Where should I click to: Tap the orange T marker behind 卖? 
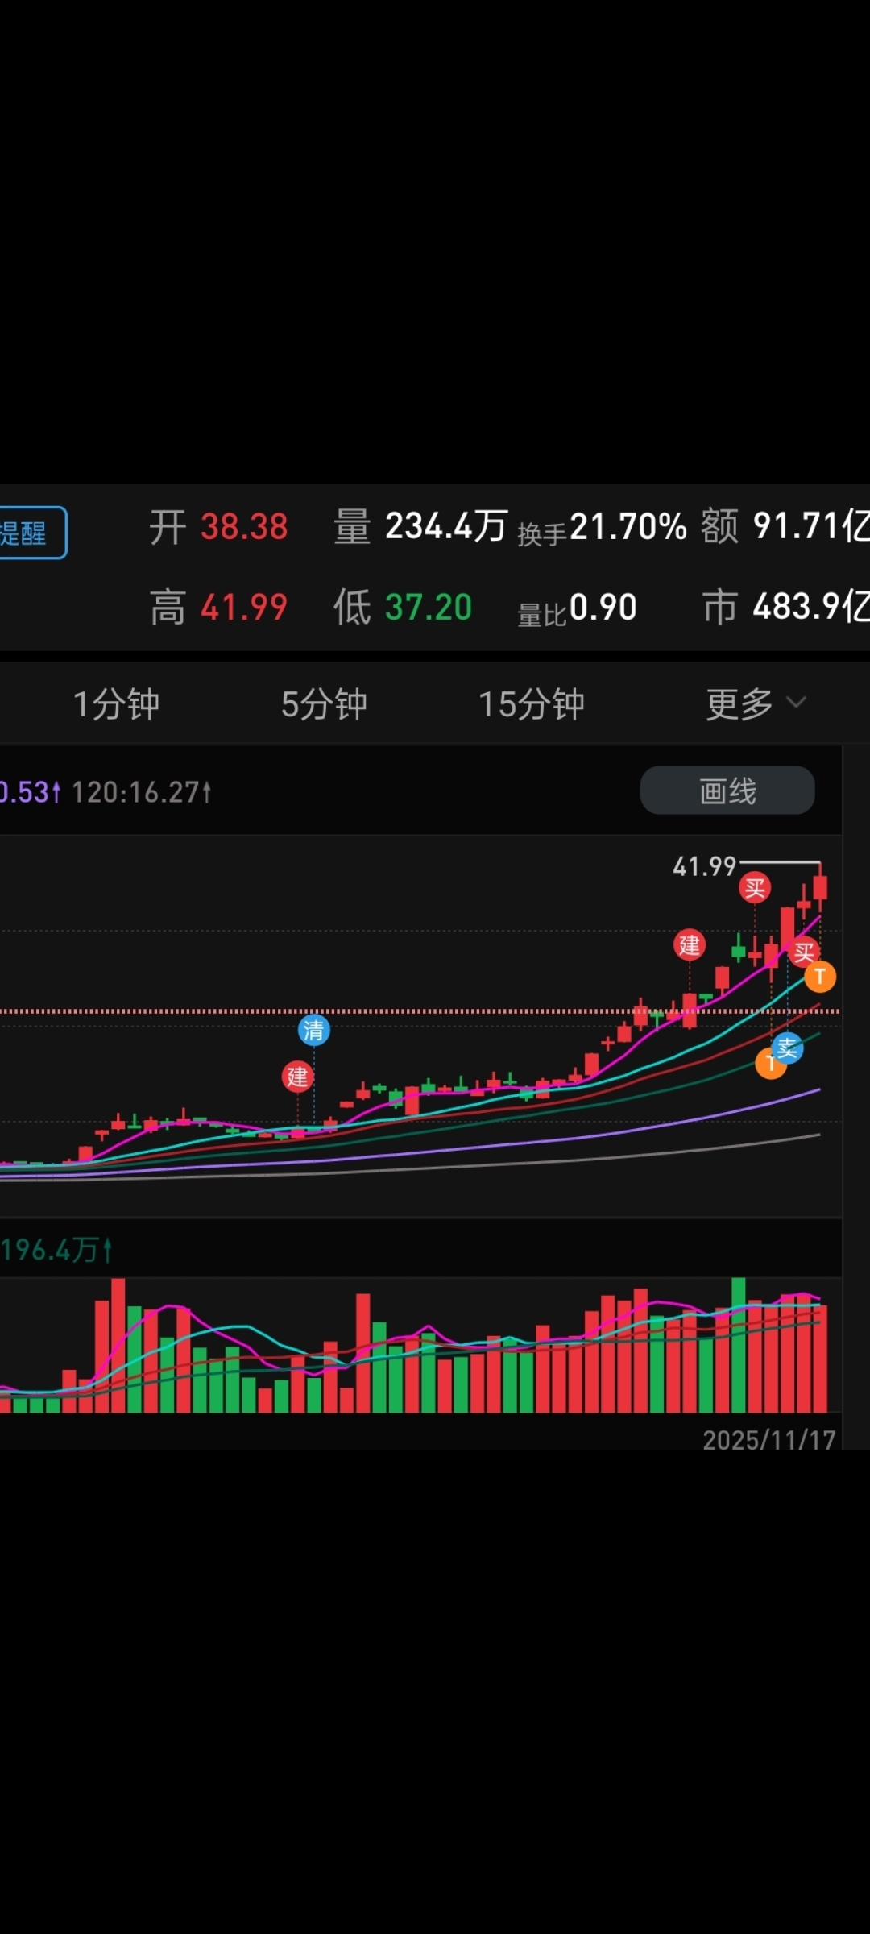point(768,1064)
